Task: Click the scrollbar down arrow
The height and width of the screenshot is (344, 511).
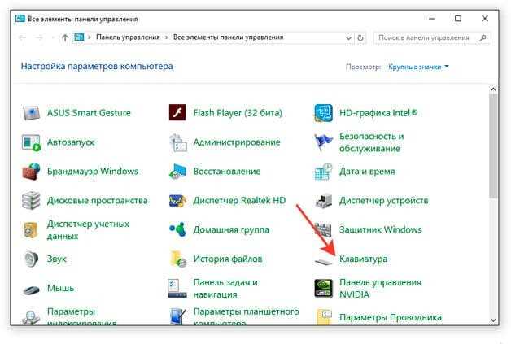Action: [493, 320]
